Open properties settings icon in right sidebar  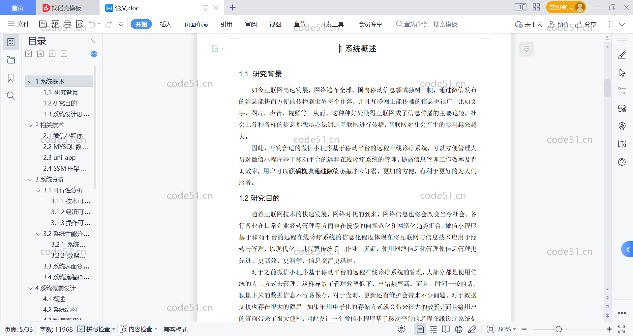(x=622, y=91)
